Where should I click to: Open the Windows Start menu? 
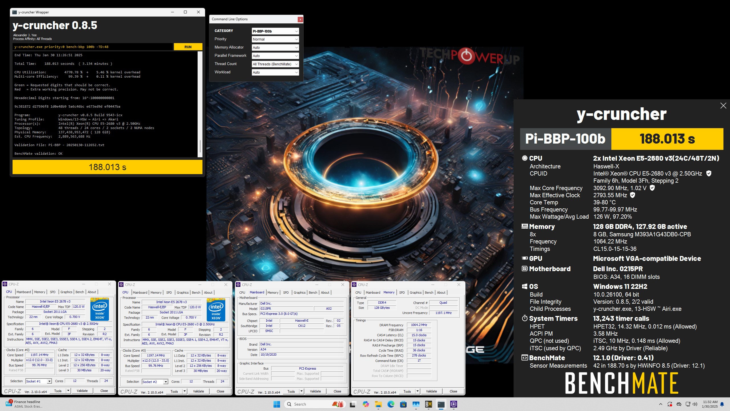[x=277, y=404]
